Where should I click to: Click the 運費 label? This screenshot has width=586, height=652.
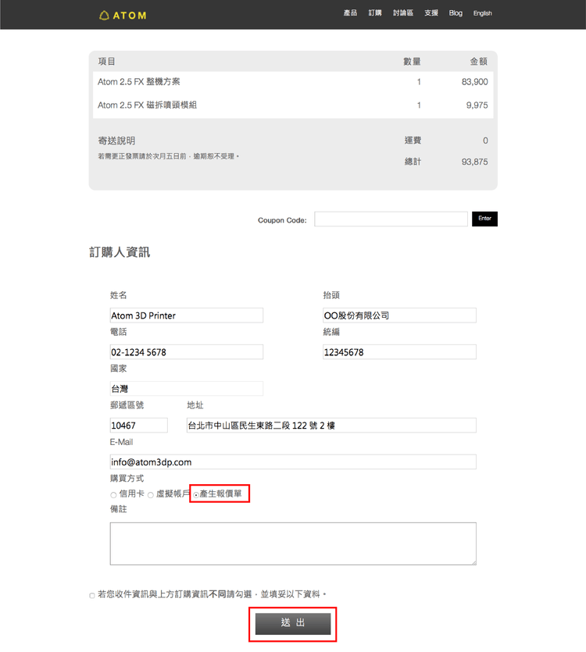point(413,141)
